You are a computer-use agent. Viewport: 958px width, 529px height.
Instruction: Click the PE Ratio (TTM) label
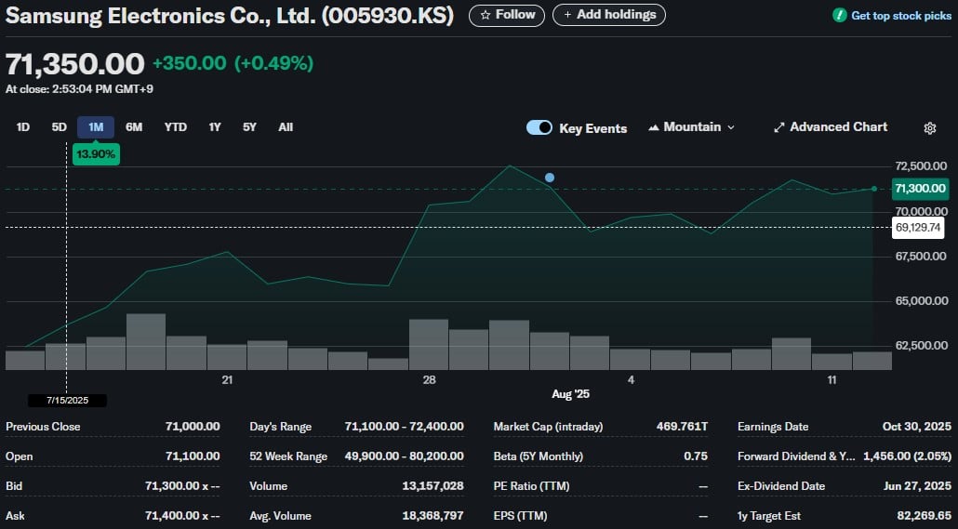pyautogui.click(x=531, y=486)
